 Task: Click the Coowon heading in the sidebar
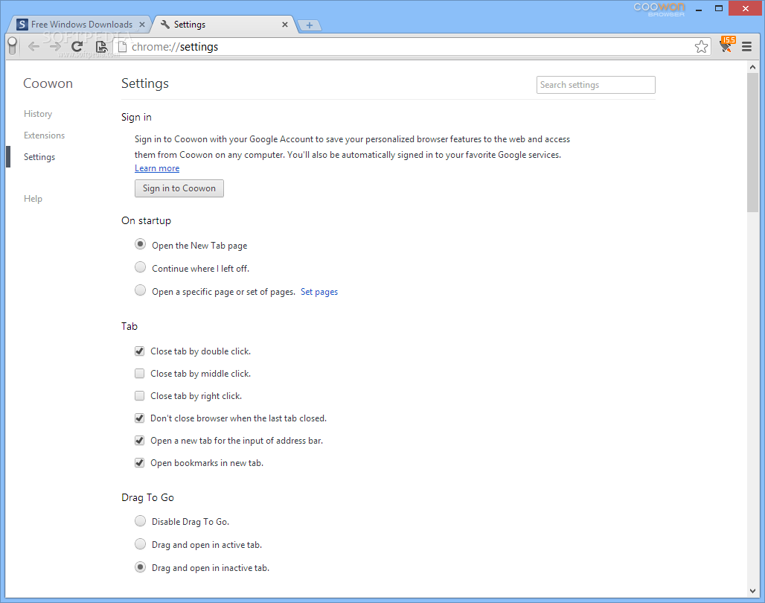[48, 83]
